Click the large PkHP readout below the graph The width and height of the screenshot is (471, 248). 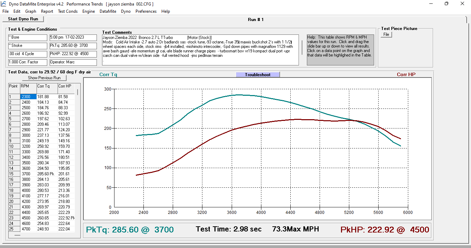385,230
